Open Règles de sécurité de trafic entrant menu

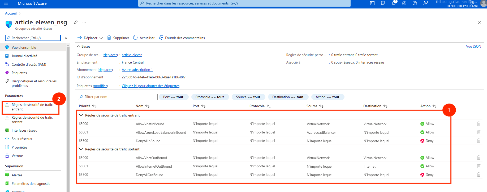tap(32, 107)
